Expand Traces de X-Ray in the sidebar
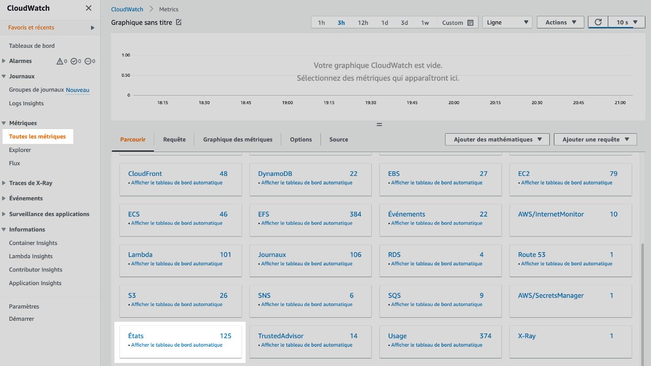 pyautogui.click(x=4, y=183)
